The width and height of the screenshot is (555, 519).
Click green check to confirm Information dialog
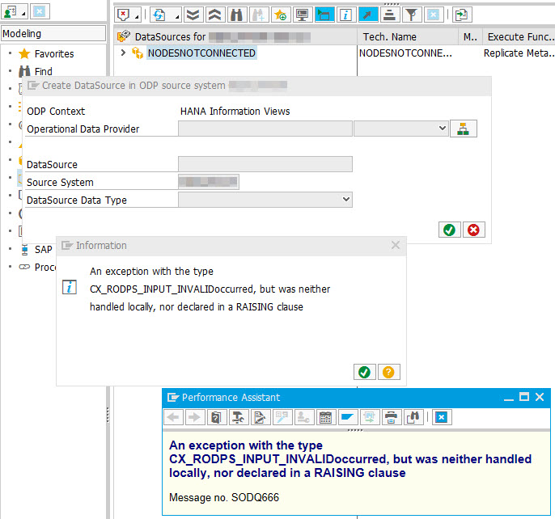coord(365,372)
